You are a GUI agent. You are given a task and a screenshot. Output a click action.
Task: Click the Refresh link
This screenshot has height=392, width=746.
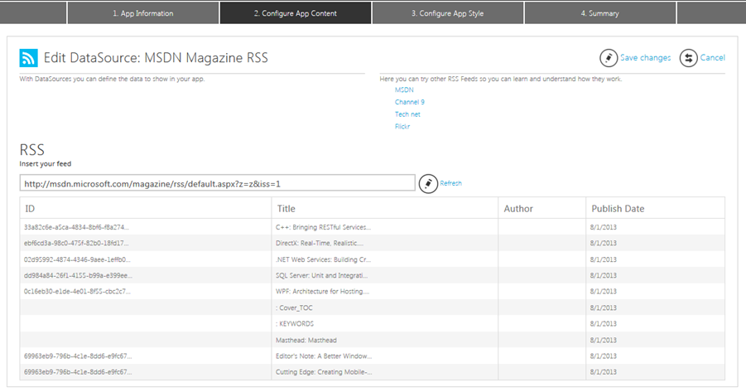450,183
